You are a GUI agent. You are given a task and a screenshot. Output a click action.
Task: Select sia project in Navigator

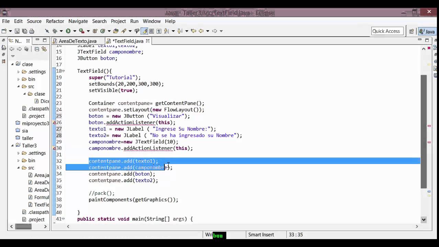click(25, 131)
